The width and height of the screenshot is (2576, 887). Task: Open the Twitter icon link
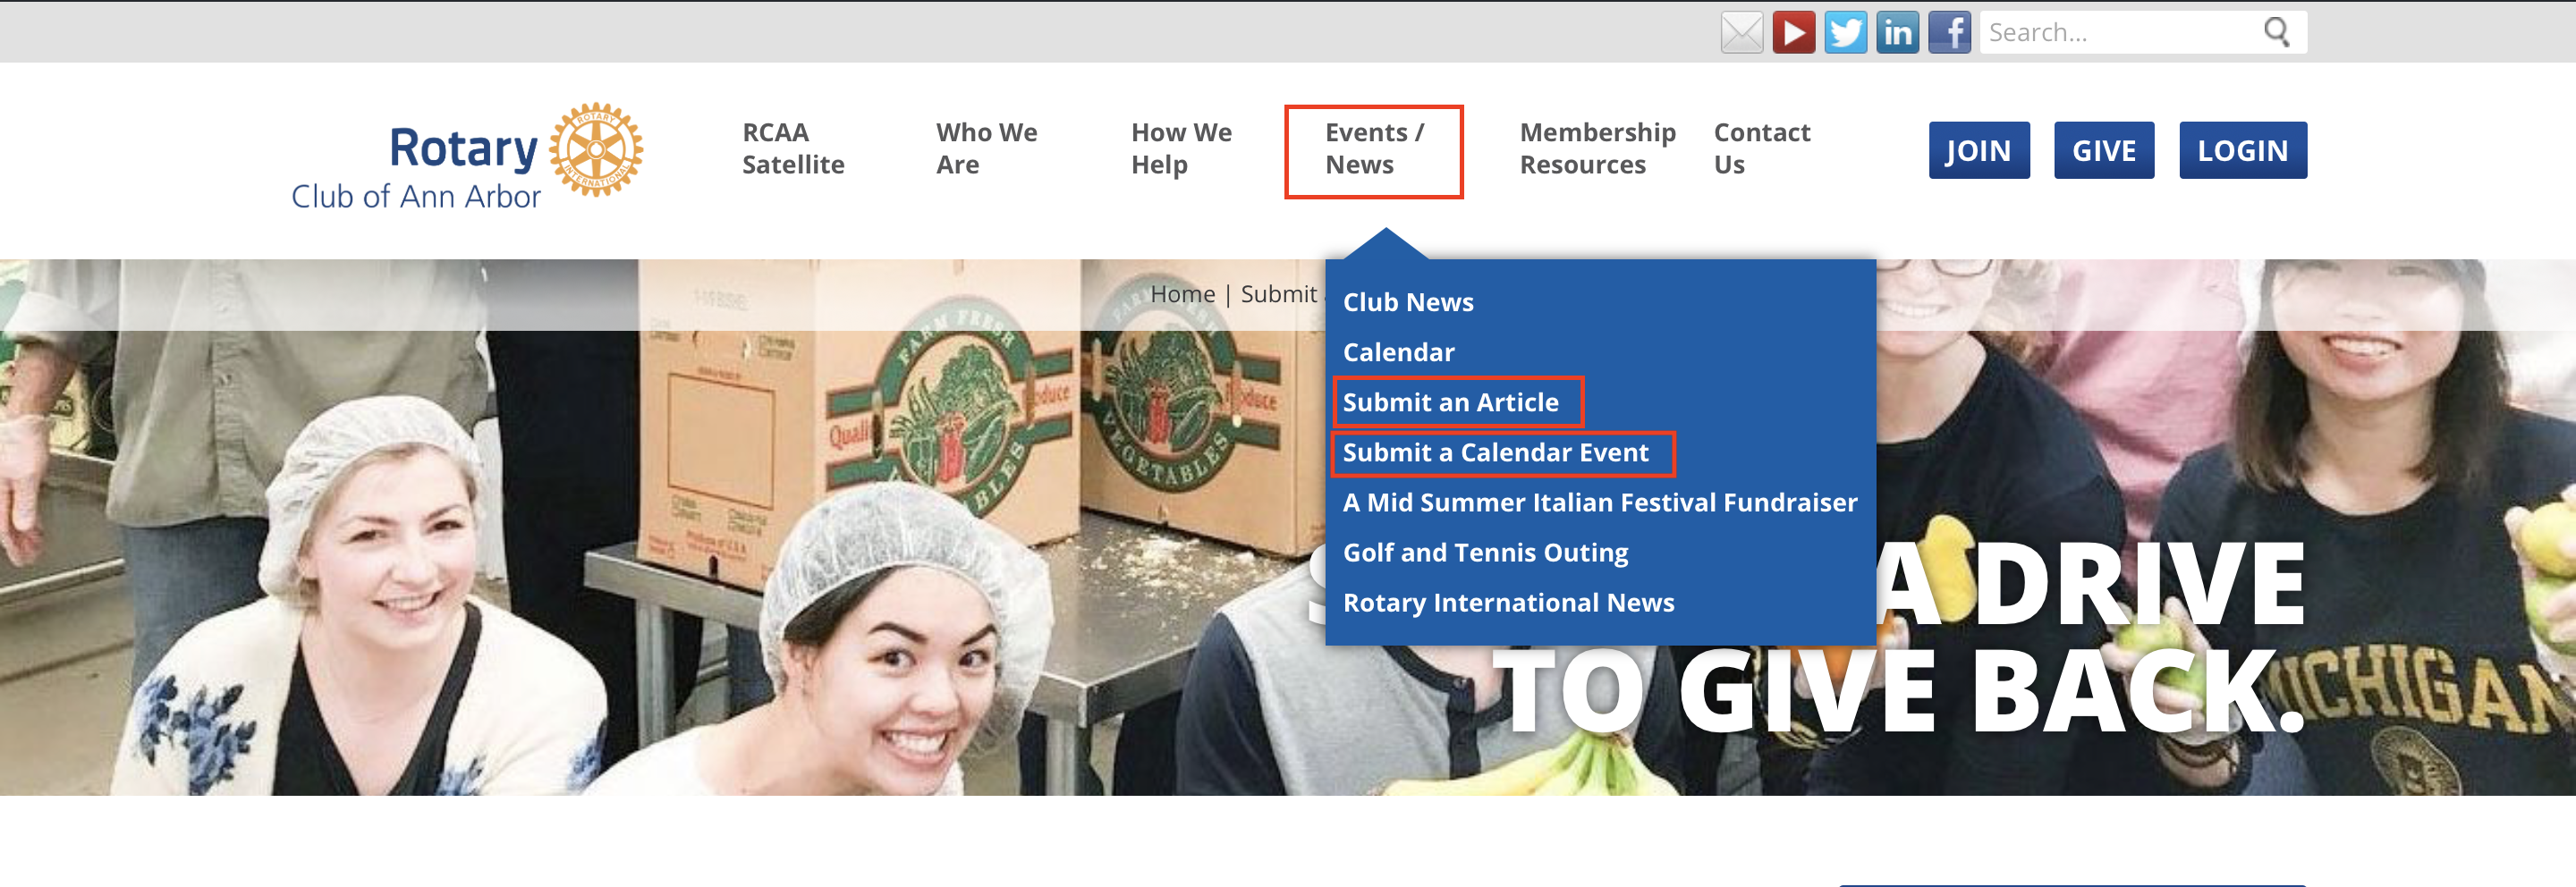[x=1845, y=33]
